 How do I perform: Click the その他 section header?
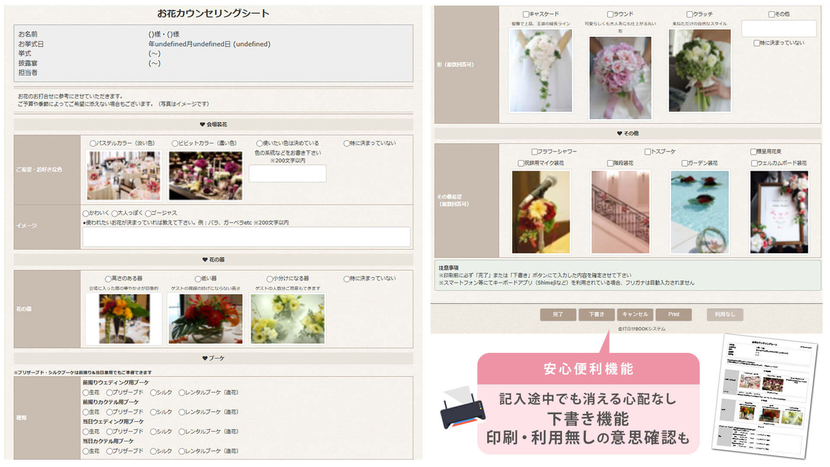[x=628, y=134]
